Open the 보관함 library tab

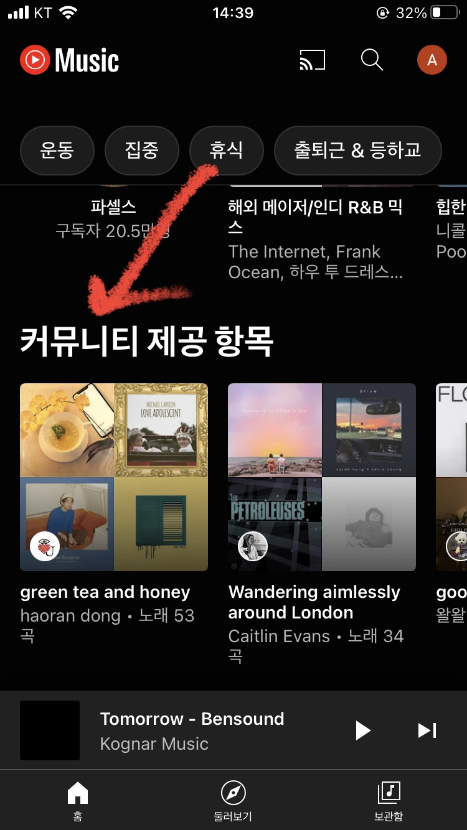click(389, 801)
